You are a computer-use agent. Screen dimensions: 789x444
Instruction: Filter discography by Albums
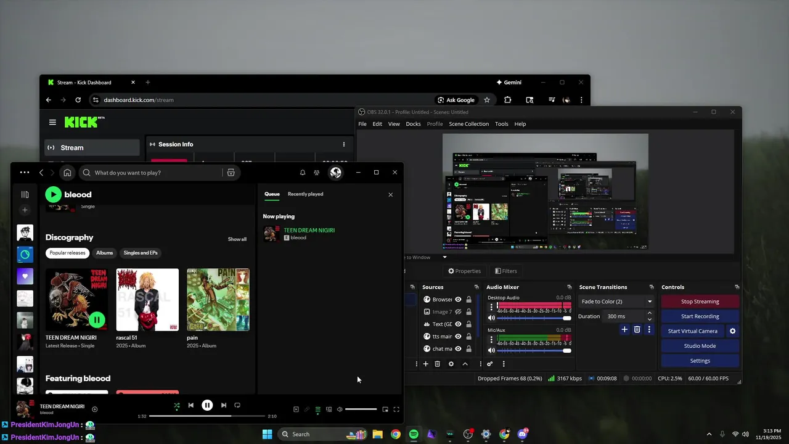pyautogui.click(x=105, y=253)
